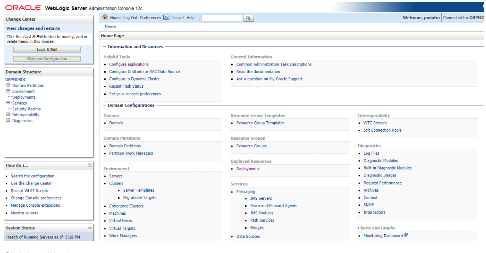
Task: Expand the Domain Partitions tree node
Action: pos(8,85)
